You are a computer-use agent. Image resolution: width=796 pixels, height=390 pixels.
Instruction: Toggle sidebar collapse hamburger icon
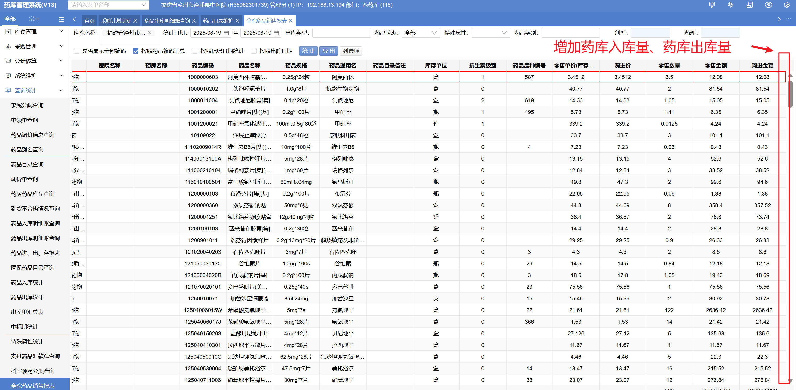point(61,19)
